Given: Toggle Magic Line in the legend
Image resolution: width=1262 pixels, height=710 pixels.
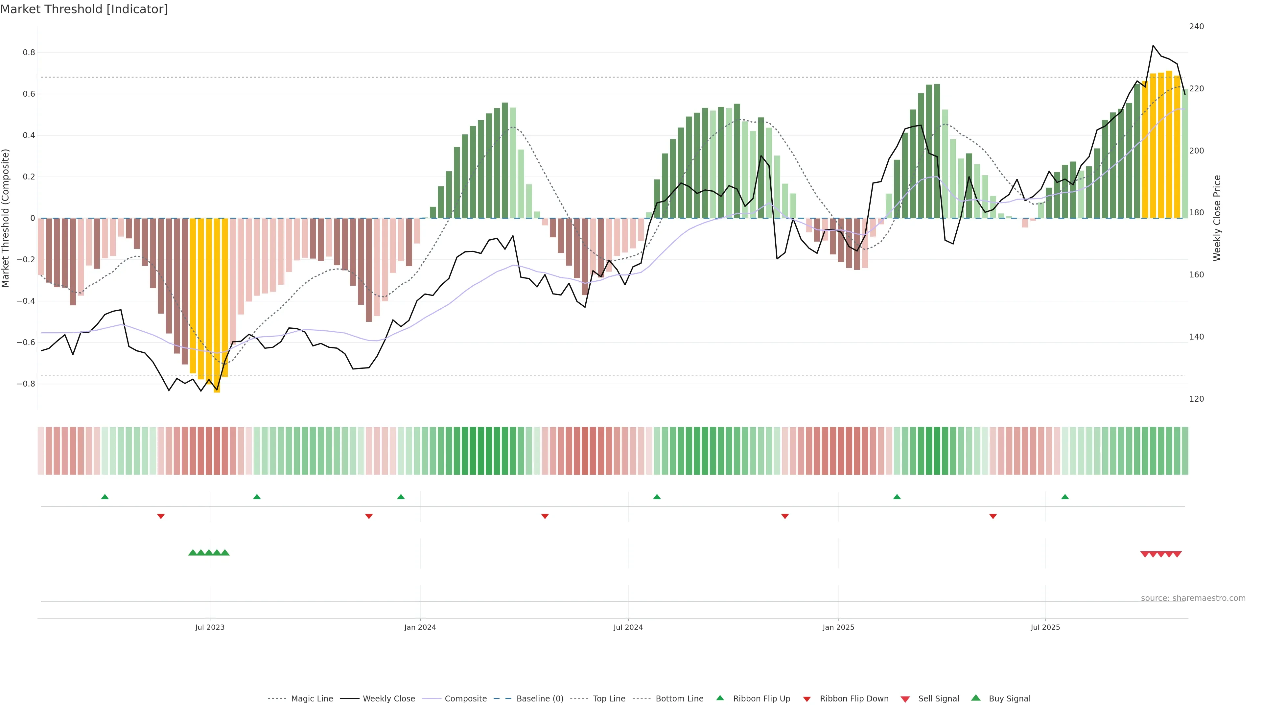Looking at the screenshot, I should (x=312, y=699).
